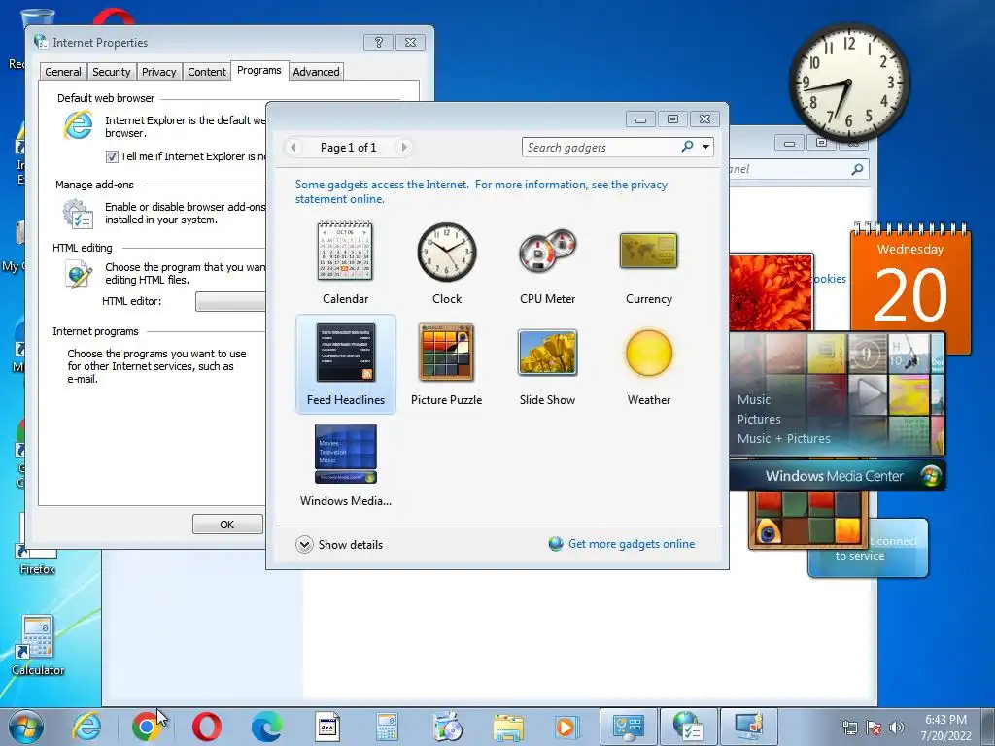Click the volume speaker tray icon
This screenshot has height=746, width=995.
897,728
